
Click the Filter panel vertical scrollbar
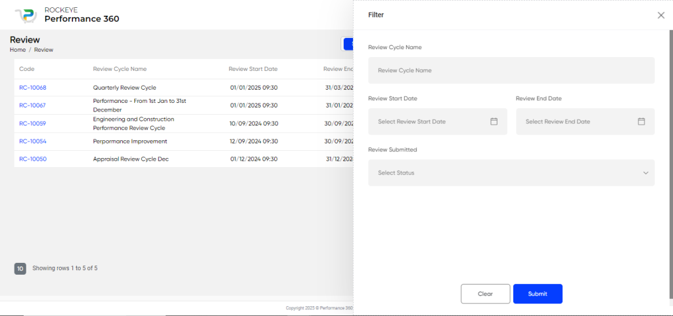point(671,165)
